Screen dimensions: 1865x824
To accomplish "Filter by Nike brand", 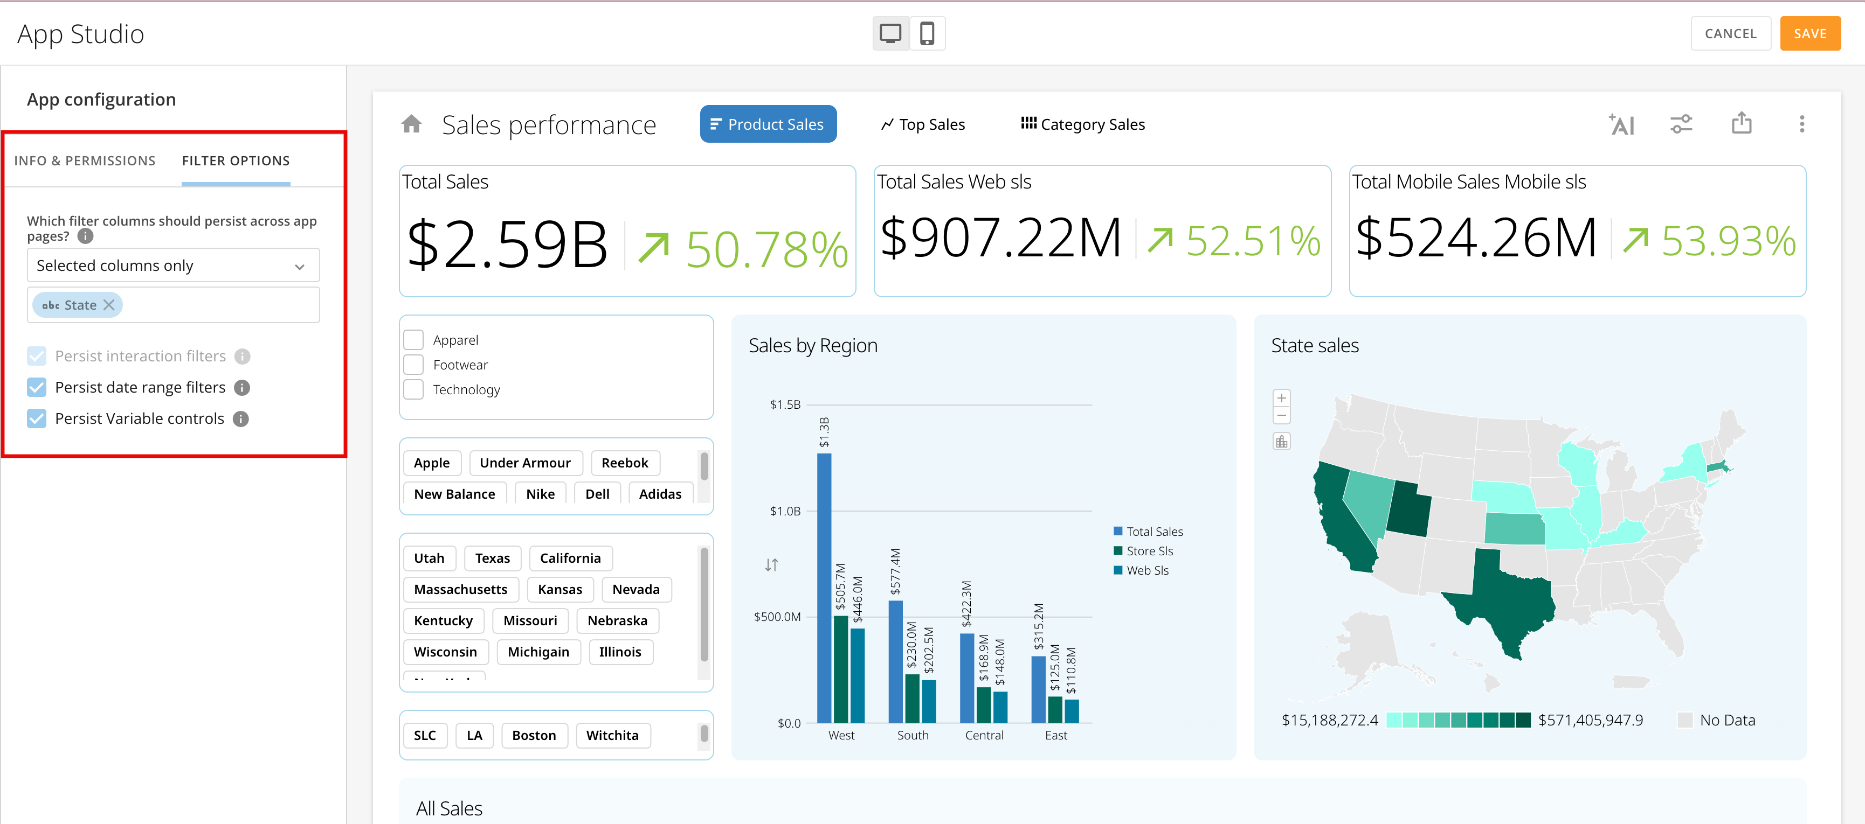I will pyautogui.click(x=540, y=494).
